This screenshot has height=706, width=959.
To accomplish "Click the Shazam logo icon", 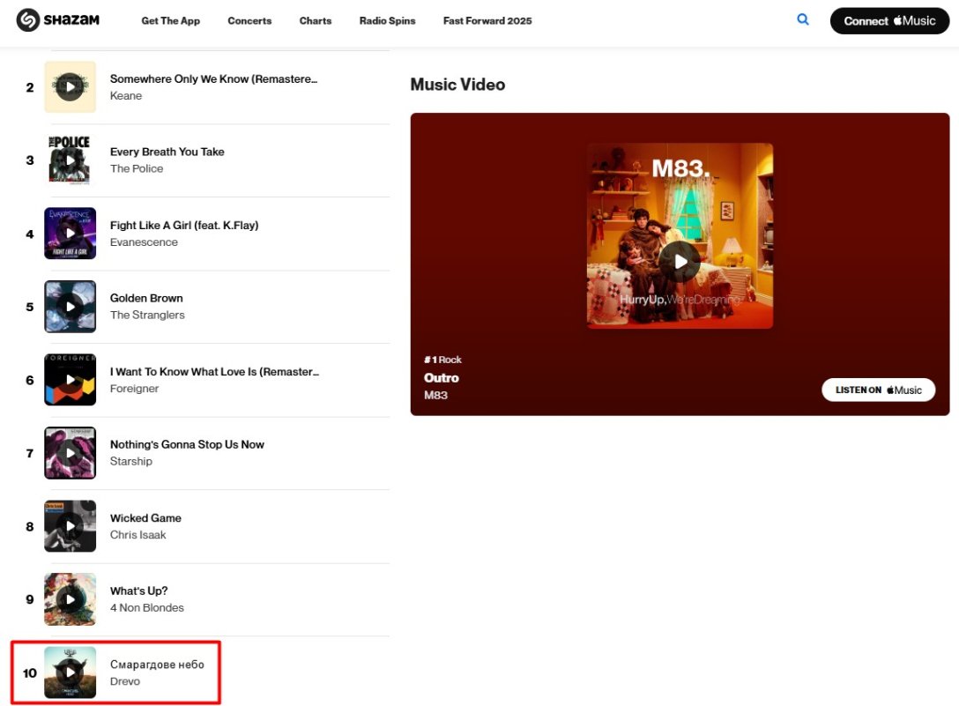I will point(28,20).
